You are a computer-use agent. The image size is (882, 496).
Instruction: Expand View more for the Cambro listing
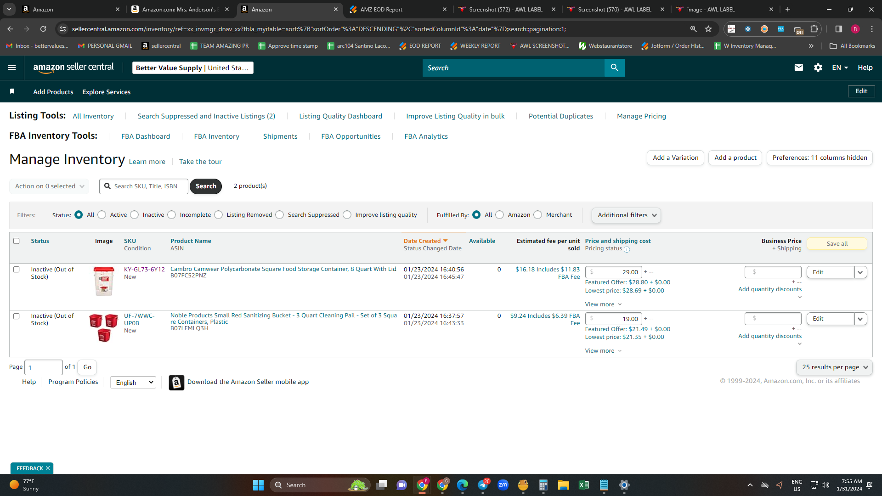click(x=603, y=304)
